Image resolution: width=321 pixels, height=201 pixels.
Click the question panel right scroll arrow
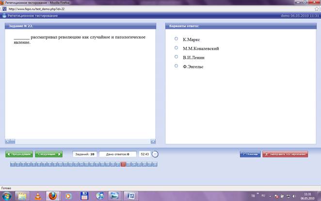[x=153, y=141]
